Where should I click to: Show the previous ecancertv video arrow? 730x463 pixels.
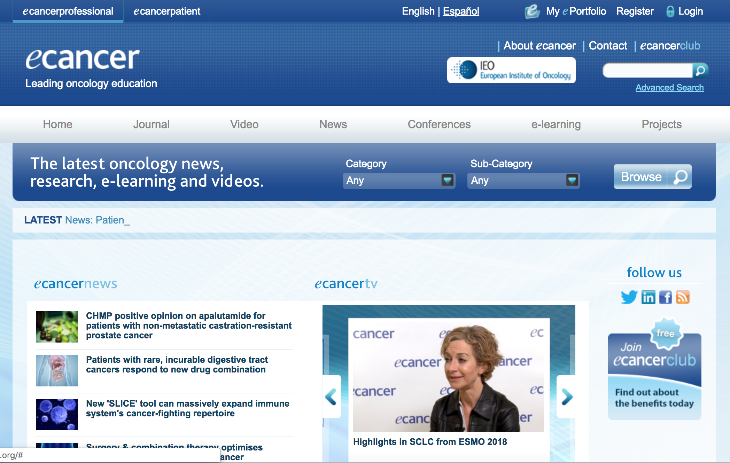pyautogui.click(x=331, y=397)
